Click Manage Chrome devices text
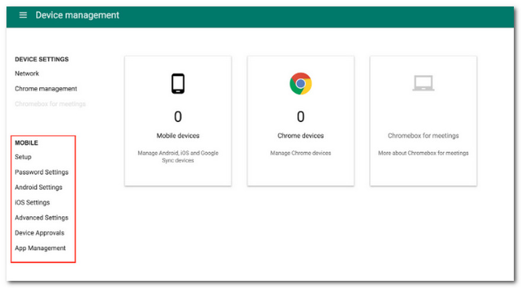Screen dimensions: 521x288 300,153
